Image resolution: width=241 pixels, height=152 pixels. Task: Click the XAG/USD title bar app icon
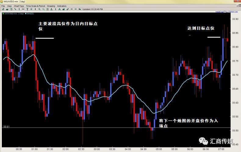(2, 2)
